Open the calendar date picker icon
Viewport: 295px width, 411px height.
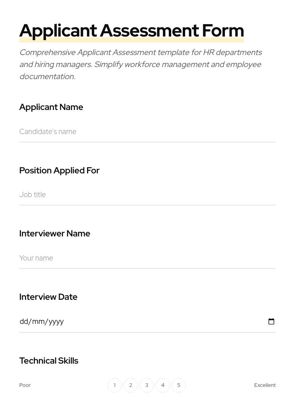click(271, 321)
